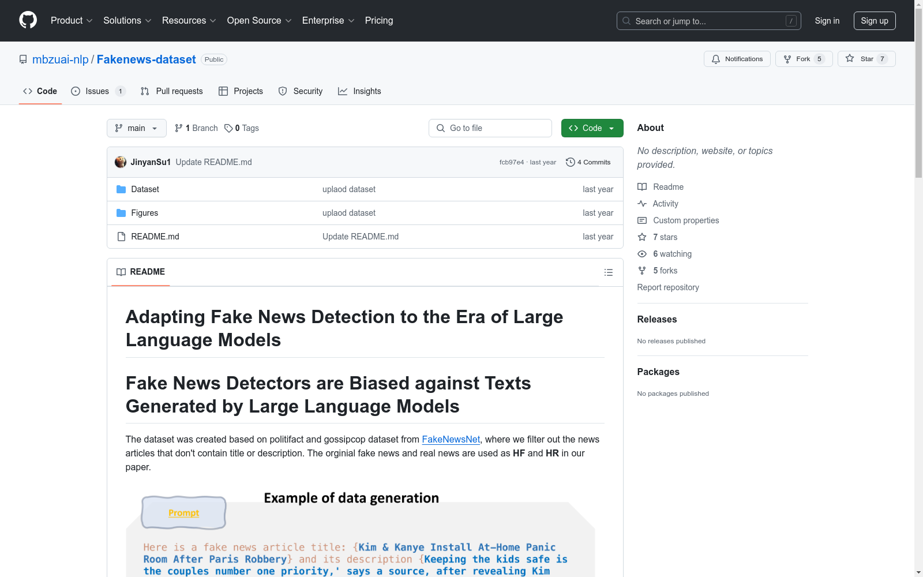
Task: Fork this repository
Action: pos(804,59)
